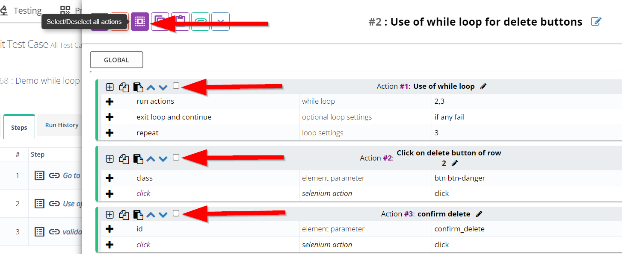Open the Steps tab
This screenshot has width=622, height=254.
pyautogui.click(x=19, y=127)
